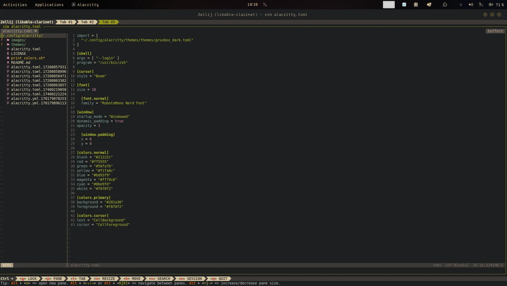Open alacritty.toml.17400221224 in the file tree
Image resolution: width=507 pixels, height=286 pixels.
[x=39, y=94]
